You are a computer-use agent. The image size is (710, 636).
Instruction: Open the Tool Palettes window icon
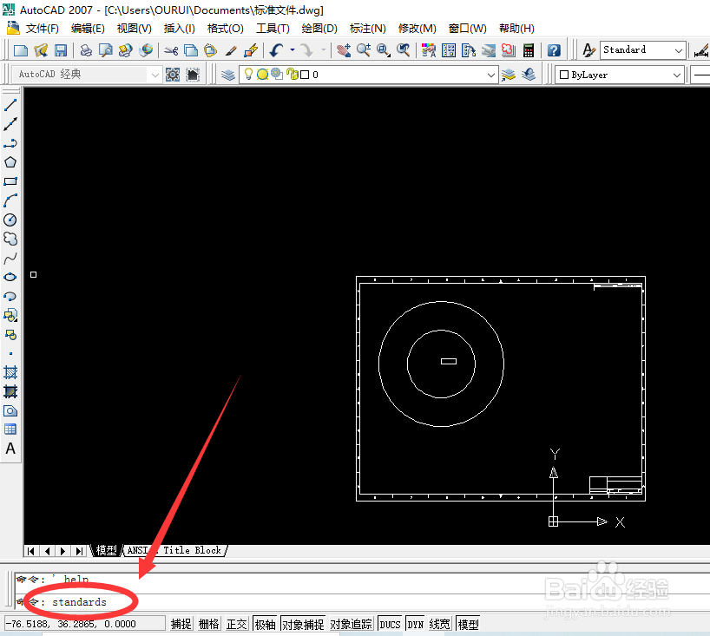[469, 50]
